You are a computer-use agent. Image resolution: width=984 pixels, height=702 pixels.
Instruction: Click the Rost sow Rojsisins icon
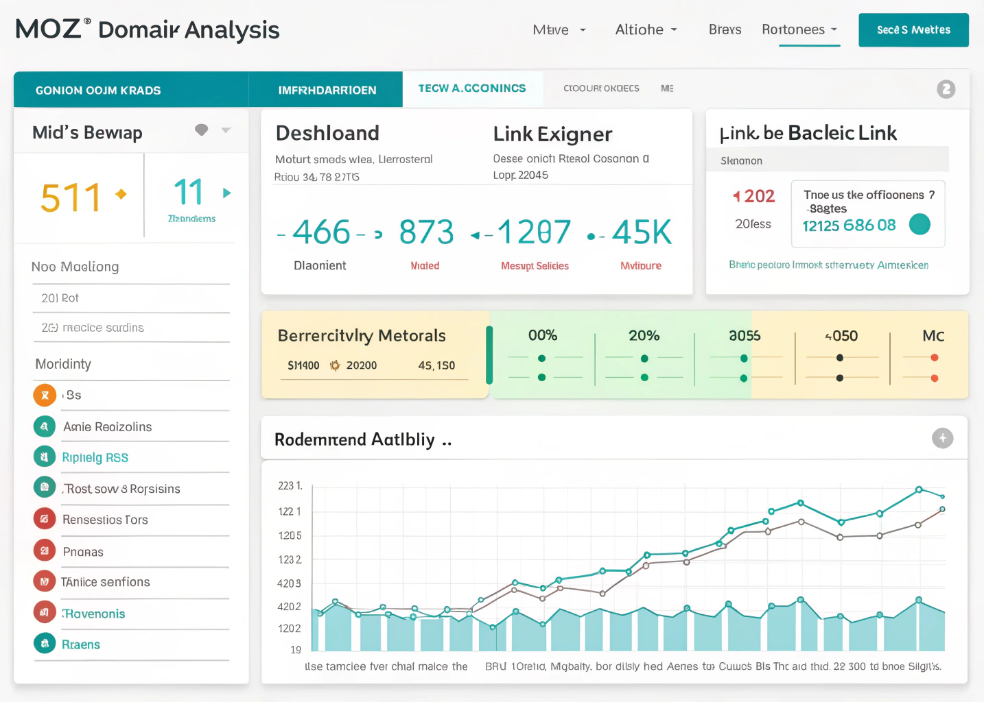44,487
